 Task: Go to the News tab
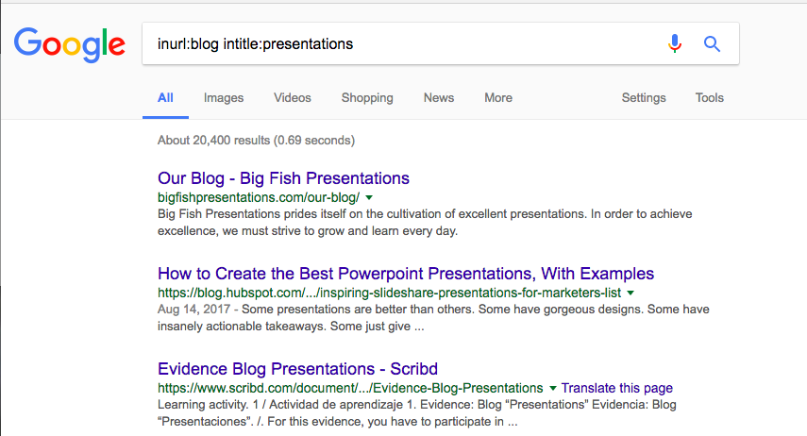pyautogui.click(x=439, y=98)
